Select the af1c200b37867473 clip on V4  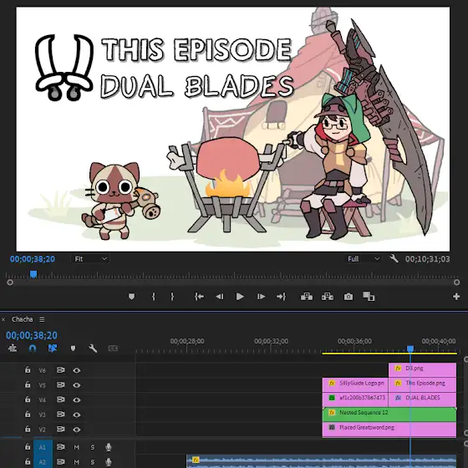355,399
